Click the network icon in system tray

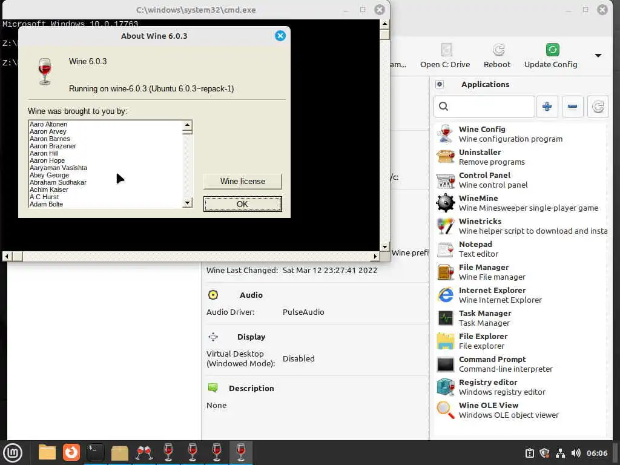[560, 453]
